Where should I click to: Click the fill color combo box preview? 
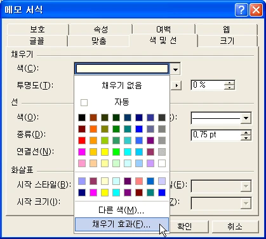[122, 69]
